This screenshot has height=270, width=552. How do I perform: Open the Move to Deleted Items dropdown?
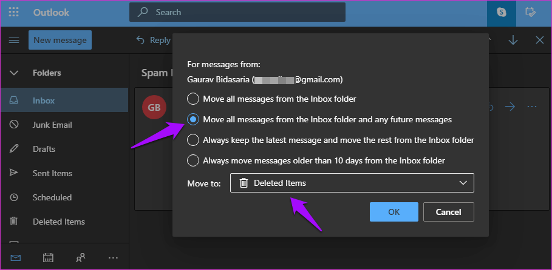pyautogui.click(x=352, y=183)
